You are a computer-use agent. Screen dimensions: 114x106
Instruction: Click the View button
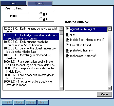[x=104, y=94]
